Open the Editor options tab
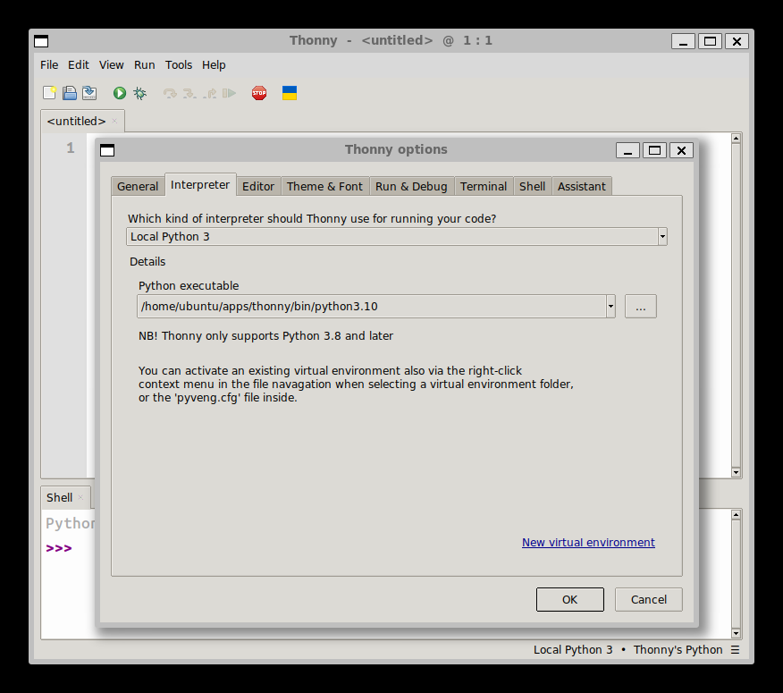Image resolution: width=783 pixels, height=693 pixels. 258,186
